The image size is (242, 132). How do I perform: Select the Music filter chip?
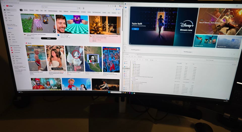coord(37,11)
